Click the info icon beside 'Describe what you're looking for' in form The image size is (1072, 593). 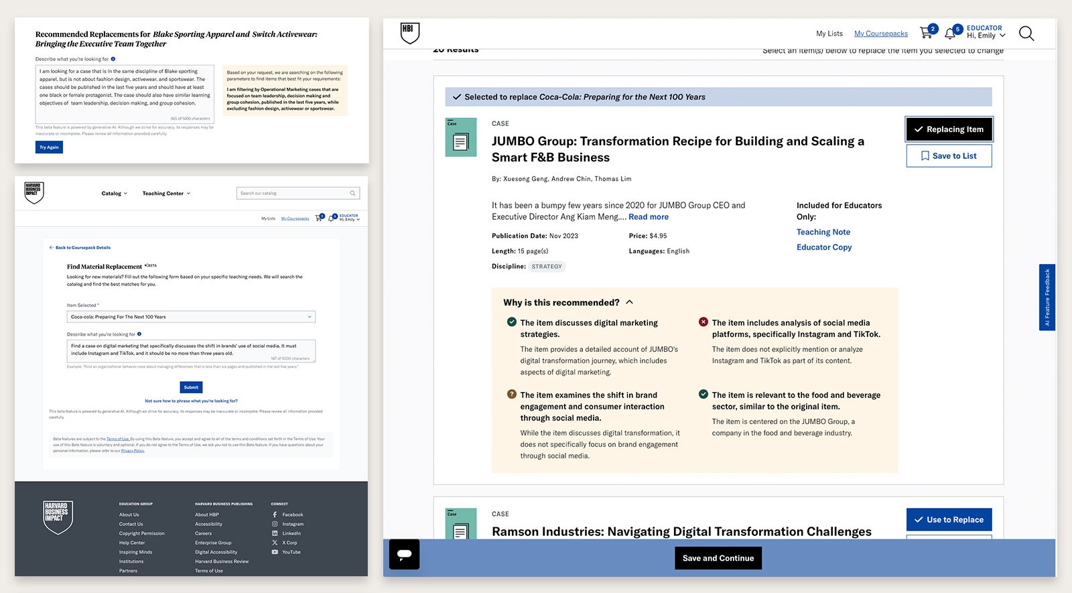coord(140,334)
